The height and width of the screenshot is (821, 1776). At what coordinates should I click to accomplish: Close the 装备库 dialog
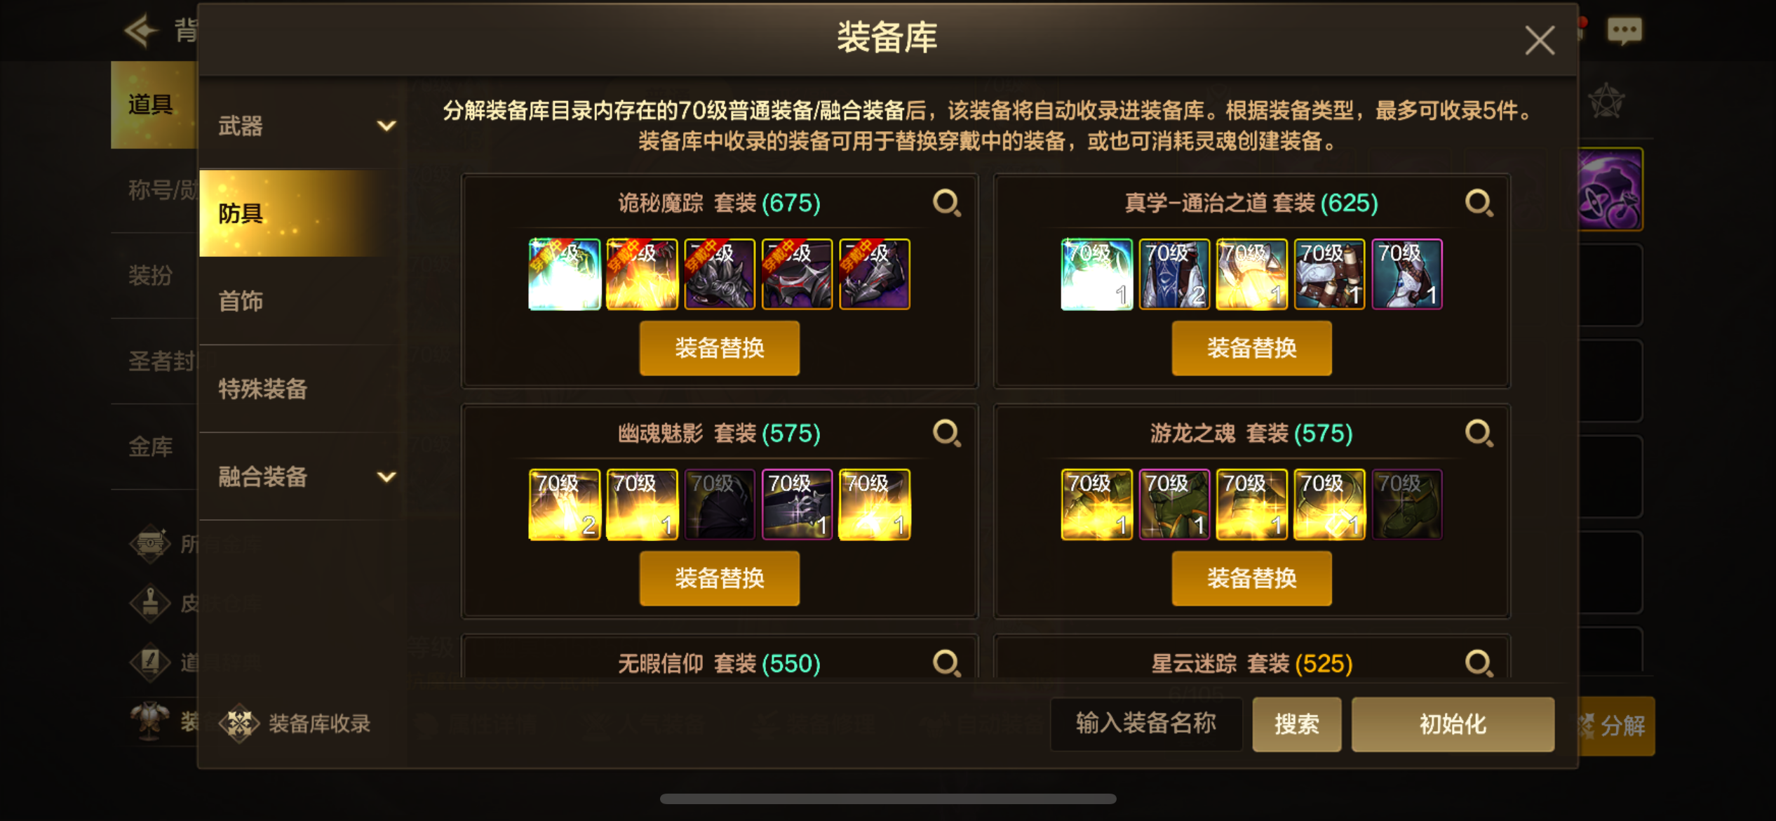(x=1540, y=40)
